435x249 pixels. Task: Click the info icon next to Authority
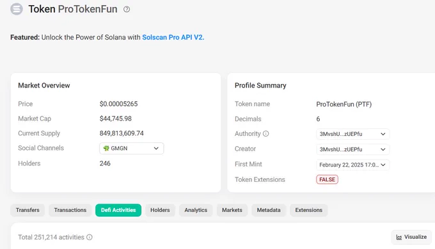(265, 134)
